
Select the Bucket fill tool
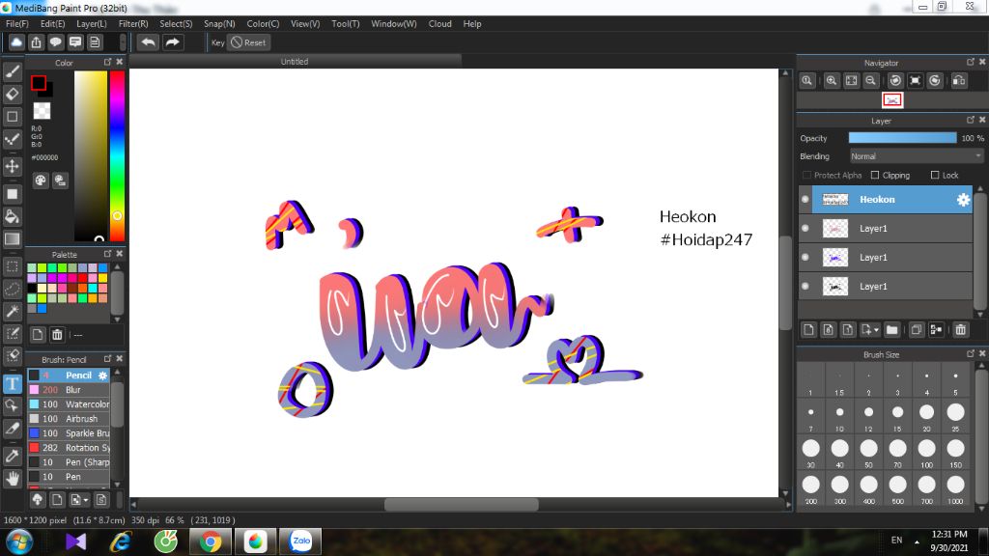point(12,216)
